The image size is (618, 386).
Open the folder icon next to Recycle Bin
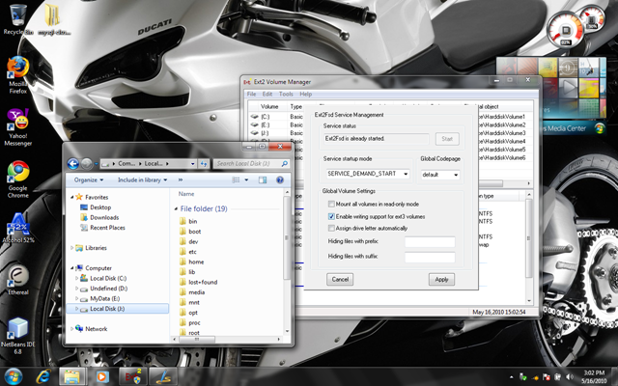[53, 19]
